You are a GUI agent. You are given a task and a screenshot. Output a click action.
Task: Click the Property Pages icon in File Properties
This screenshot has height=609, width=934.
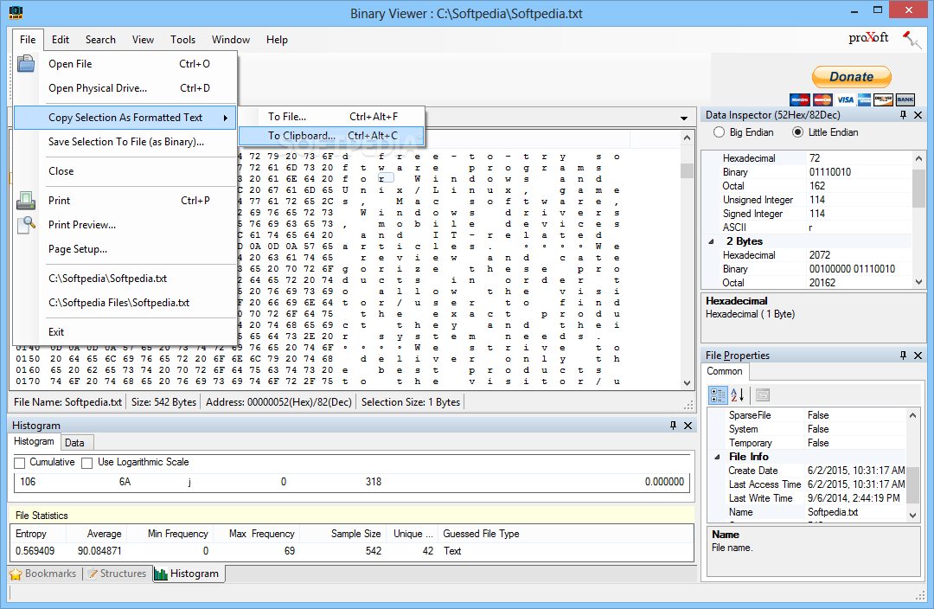tap(763, 394)
